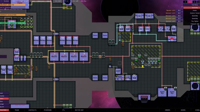Select the left 5254 Medium Tank

[3, 69]
